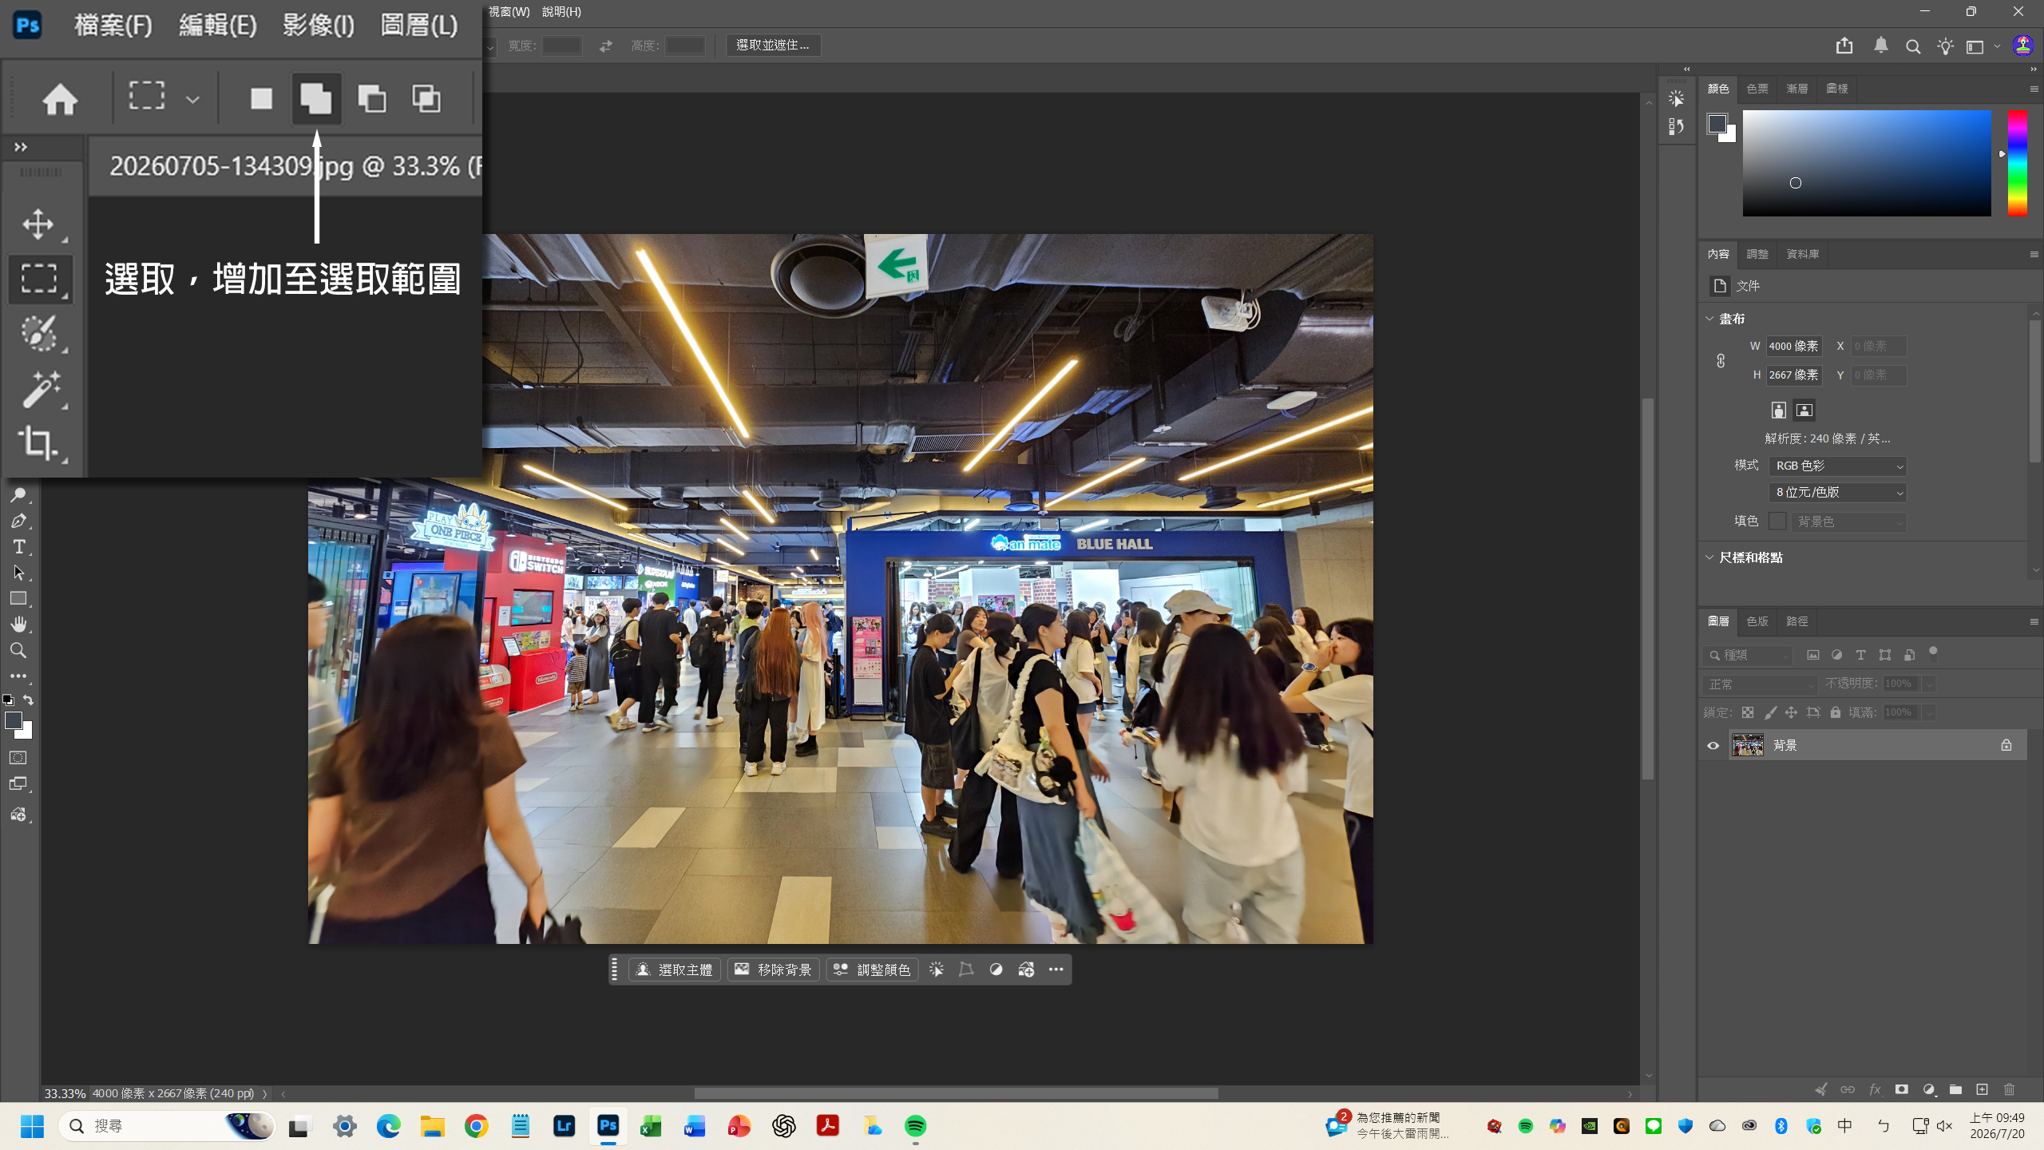Select the Crop tool in magnified toolbar
Viewport: 2044px width, 1150px height.
coord(39,442)
